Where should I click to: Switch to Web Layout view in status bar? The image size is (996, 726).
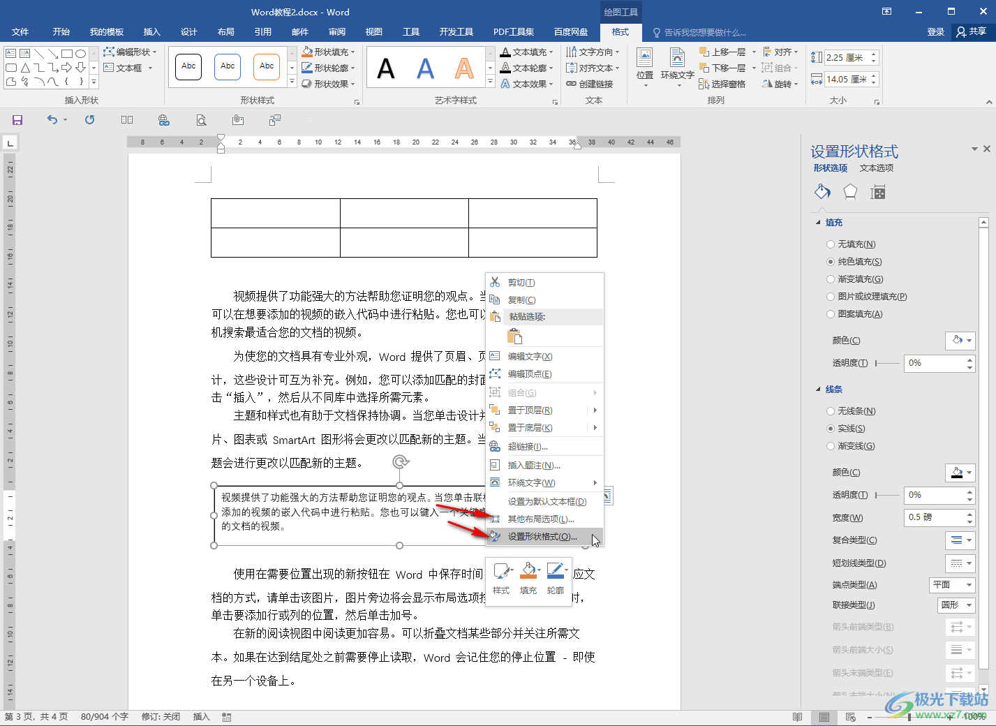pos(850,717)
